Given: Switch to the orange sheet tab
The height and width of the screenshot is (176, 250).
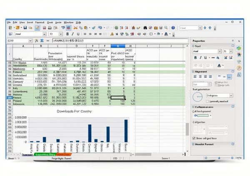Looking at the screenshot, I should 64,154.
